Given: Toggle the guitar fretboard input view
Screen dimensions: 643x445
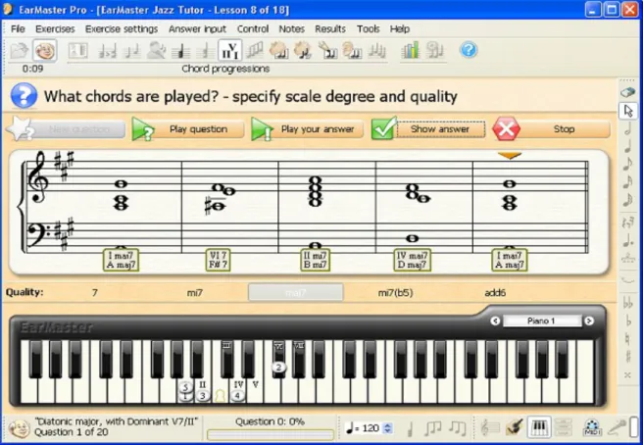Looking at the screenshot, I should 515,427.
